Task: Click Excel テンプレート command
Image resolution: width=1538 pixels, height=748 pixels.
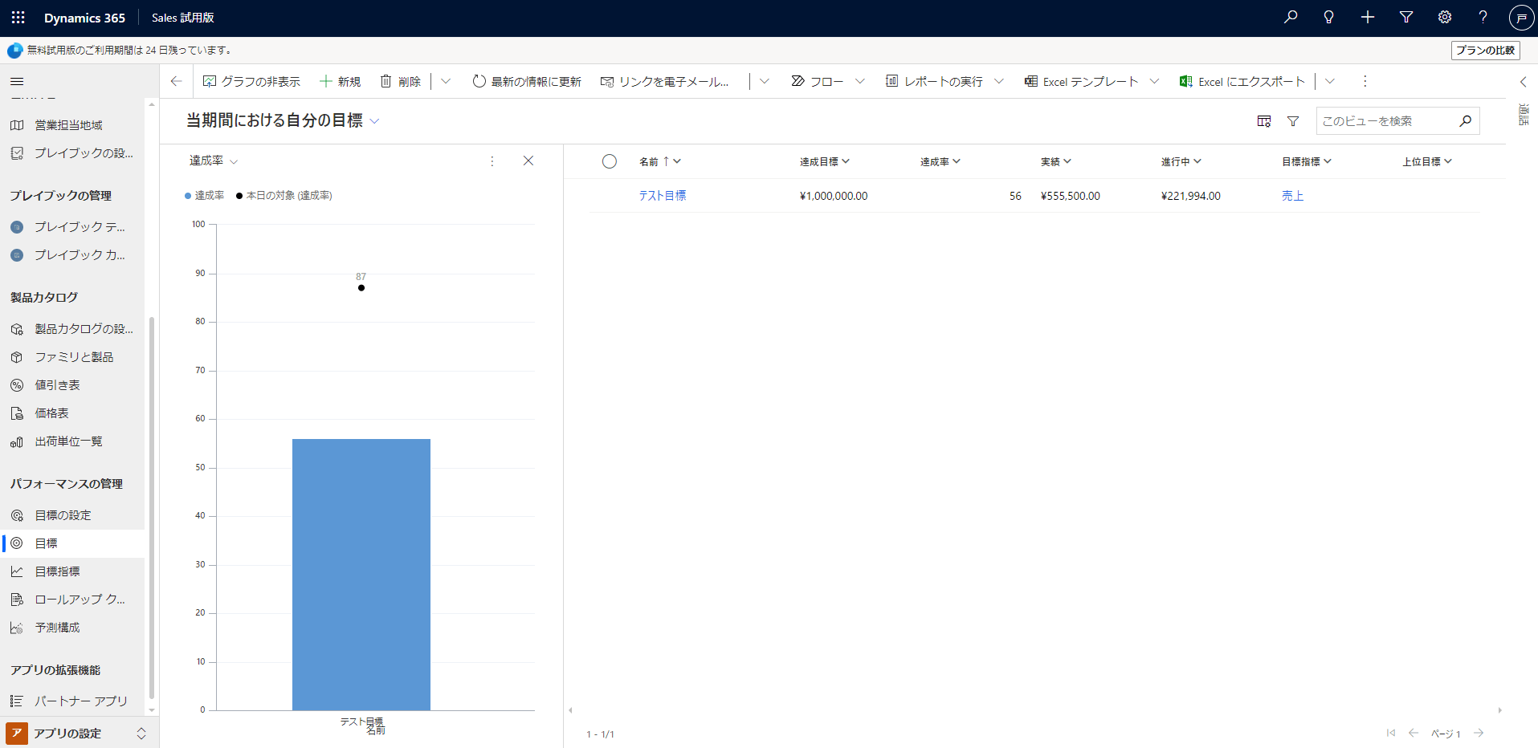Action: 1081,81
